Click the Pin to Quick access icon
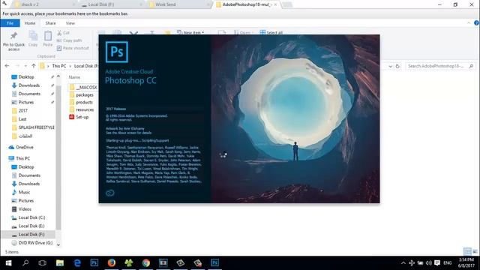 click(x=13, y=36)
